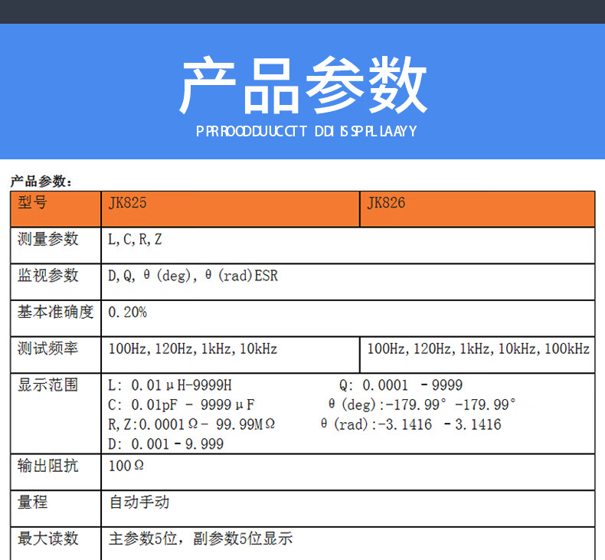
Task: Click the garbled PRODUCT DISPLAY banner subtitle
Action: coord(306,132)
